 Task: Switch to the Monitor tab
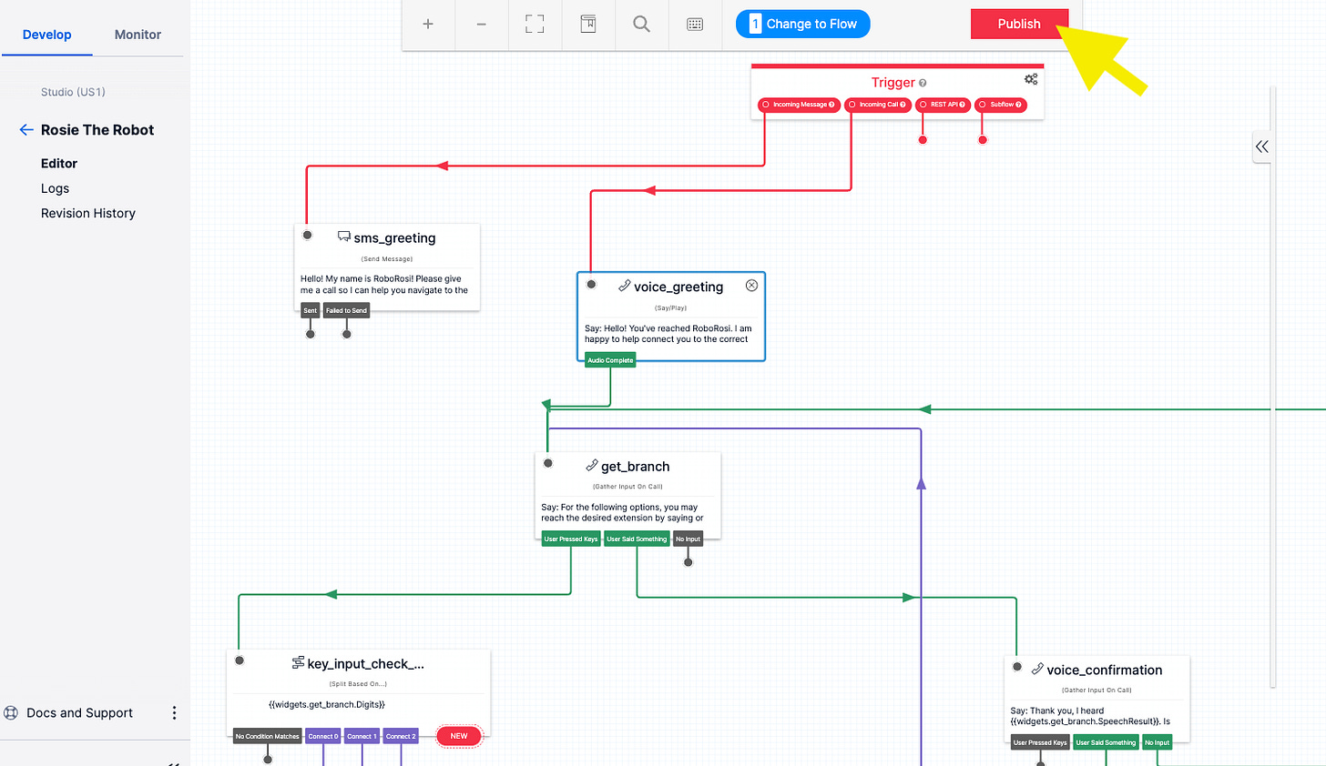coord(138,34)
